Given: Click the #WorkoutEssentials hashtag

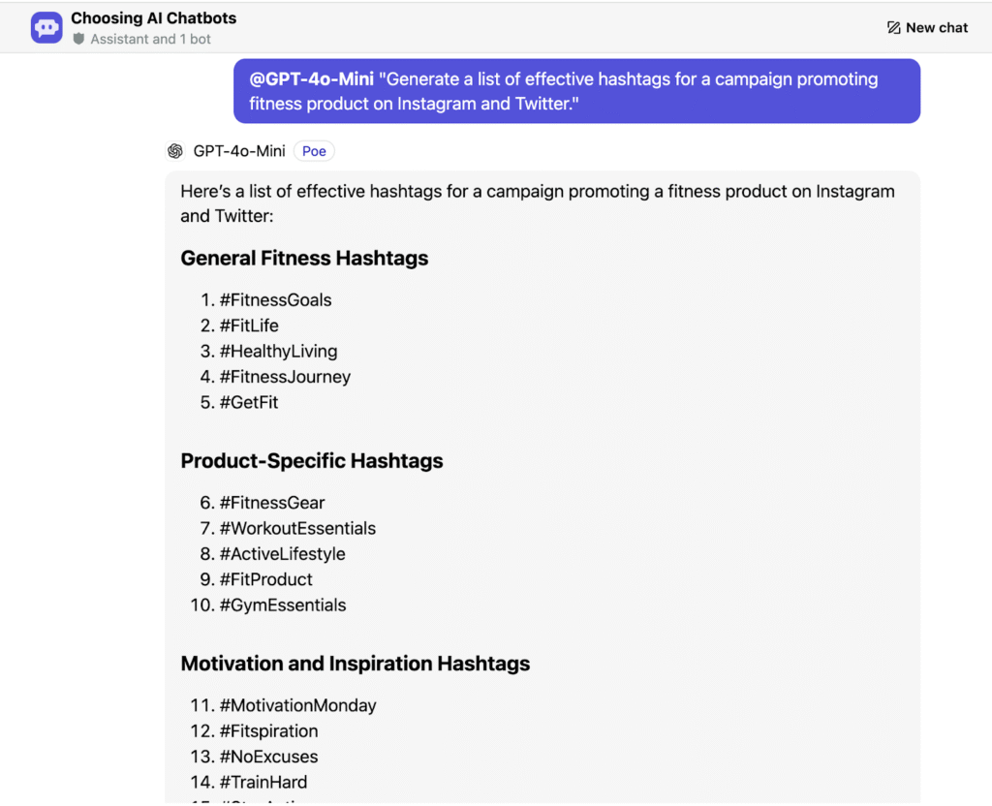Looking at the screenshot, I should coord(297,528).
